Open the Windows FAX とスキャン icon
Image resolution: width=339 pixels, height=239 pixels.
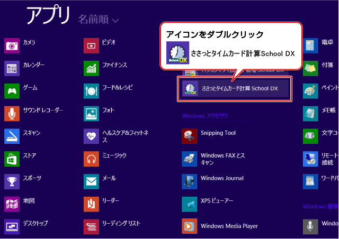[x=190, y=159]
